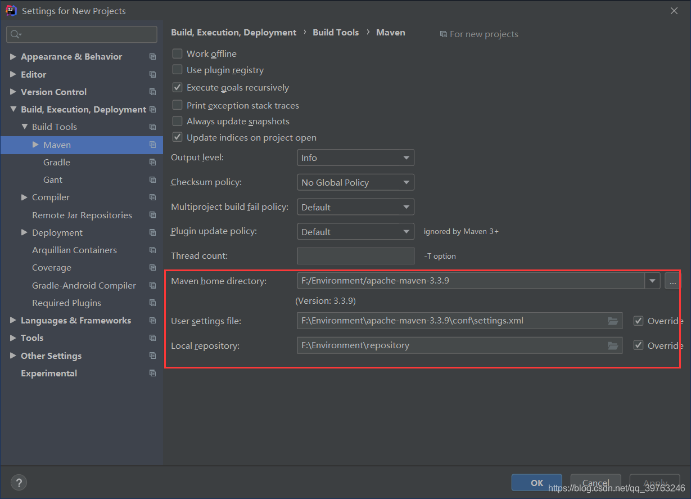
Task: Collapse Build, Execution, Deployment node
Action: pos(13,109)
